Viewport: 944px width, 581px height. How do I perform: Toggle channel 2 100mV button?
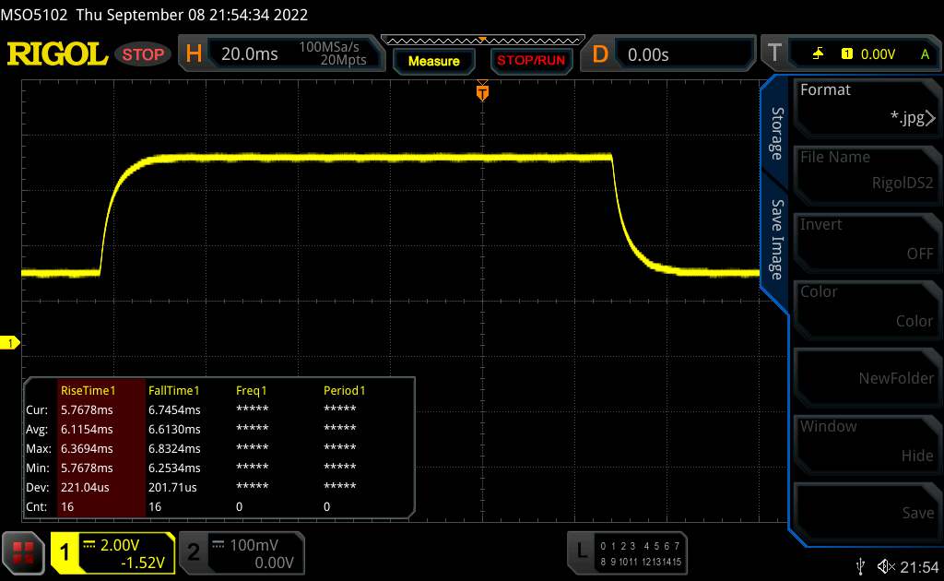(242, 553)
